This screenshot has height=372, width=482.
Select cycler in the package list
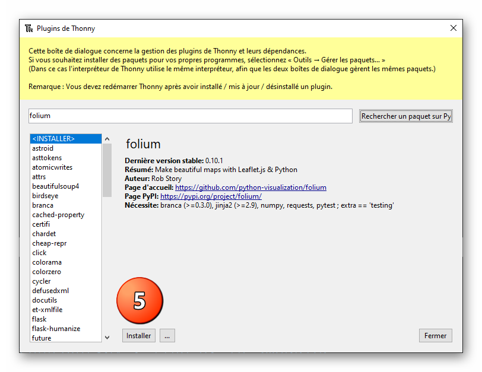point(66,281)
